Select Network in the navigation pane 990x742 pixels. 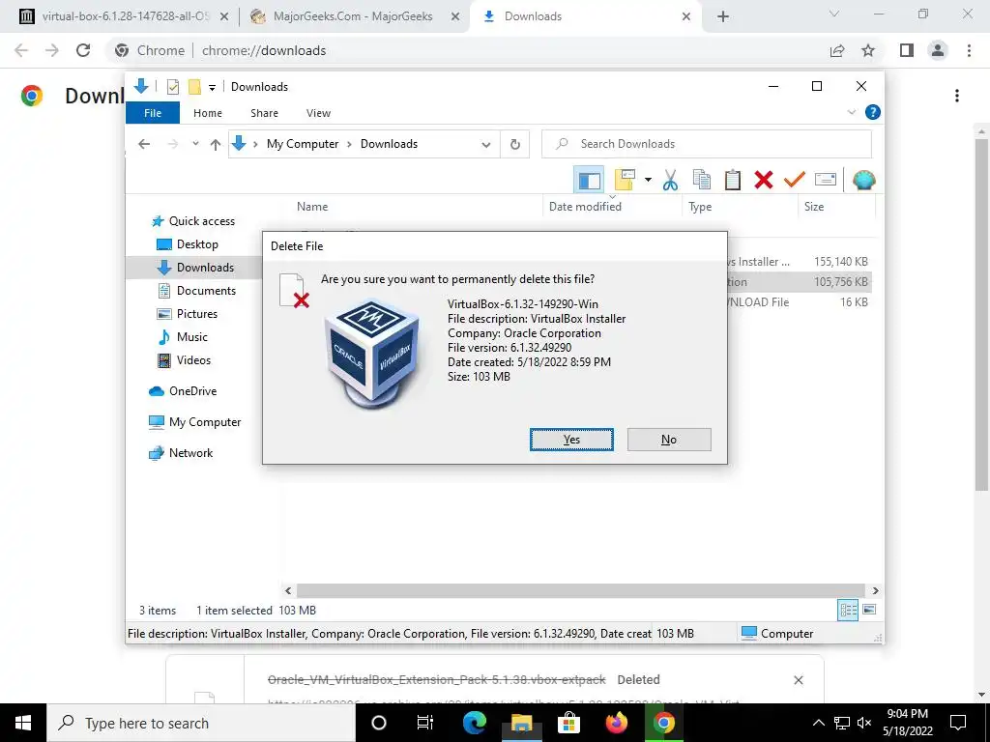[x=181, y=453]
